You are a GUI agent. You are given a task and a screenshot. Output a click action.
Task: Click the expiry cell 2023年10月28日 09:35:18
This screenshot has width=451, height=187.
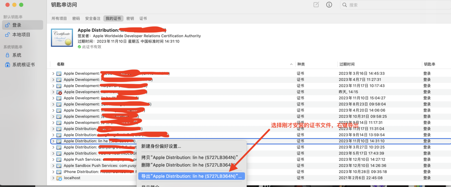coord(363,172)
